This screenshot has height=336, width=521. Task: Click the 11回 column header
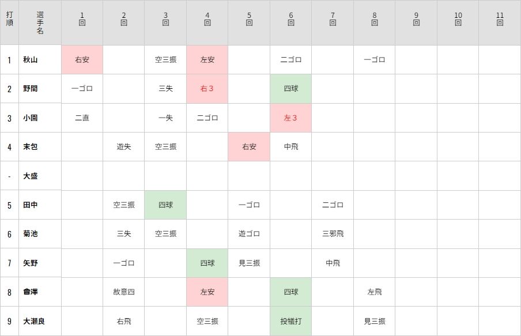click(x=500, y=19)
